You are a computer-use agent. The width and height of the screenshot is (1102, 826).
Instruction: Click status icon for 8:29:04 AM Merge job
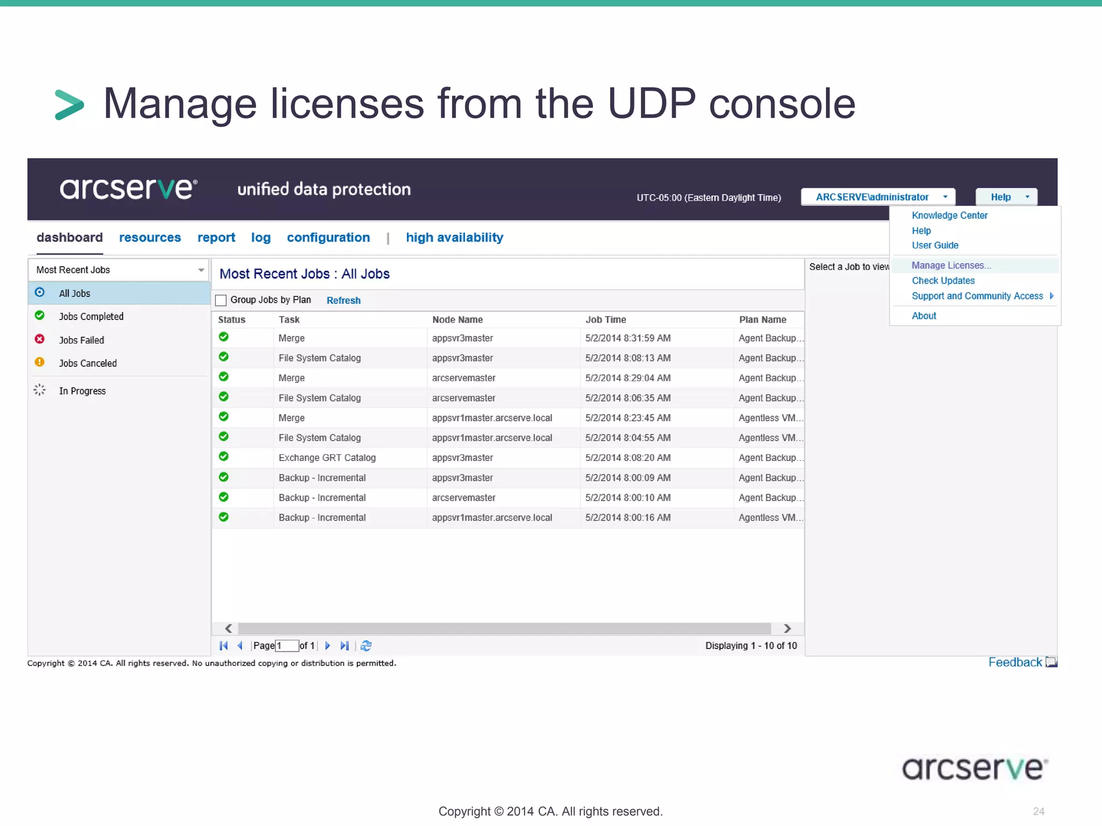pos(224,376)
